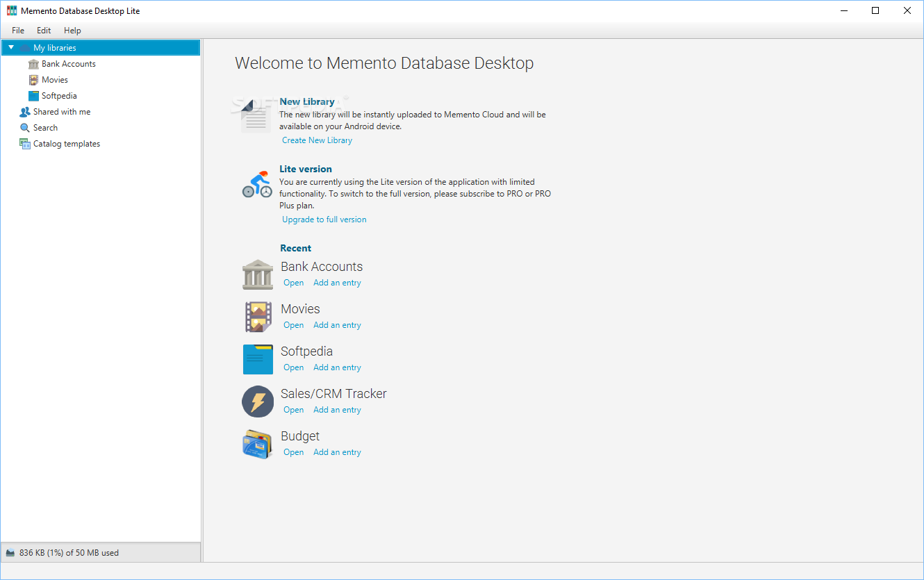Click the "836 KB (1%) of 50 MB used" text
924x580 pixels.
coord(69,553)
